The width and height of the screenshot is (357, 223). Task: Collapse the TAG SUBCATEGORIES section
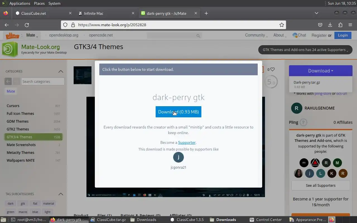pos(61,194)
